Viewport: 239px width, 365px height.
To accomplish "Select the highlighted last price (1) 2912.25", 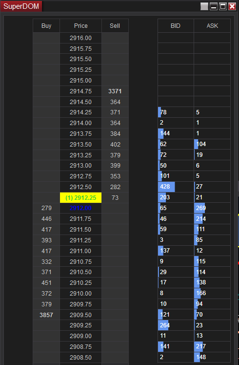I will (x=81, y=197).
